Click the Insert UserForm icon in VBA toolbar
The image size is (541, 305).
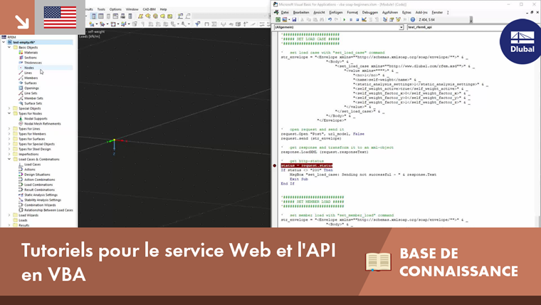(285, 20)
